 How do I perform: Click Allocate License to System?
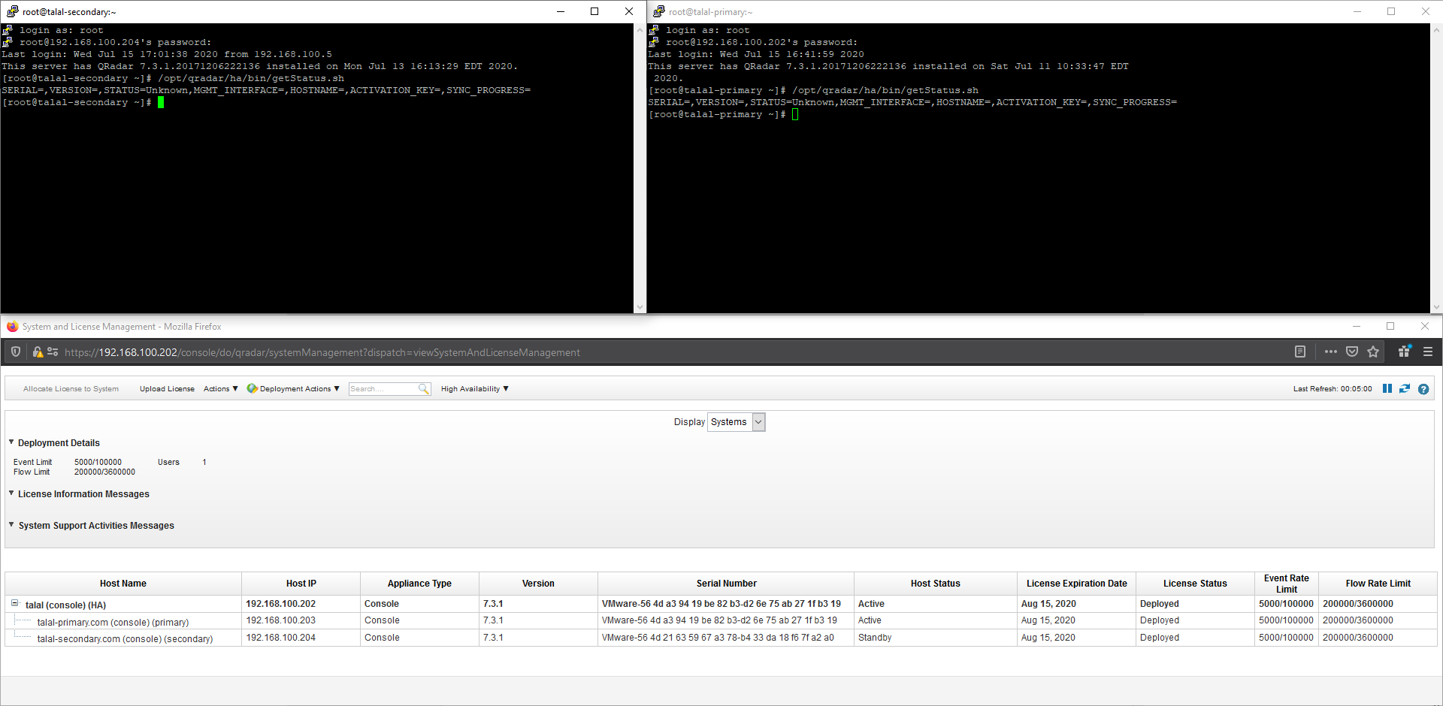[71, 389]
